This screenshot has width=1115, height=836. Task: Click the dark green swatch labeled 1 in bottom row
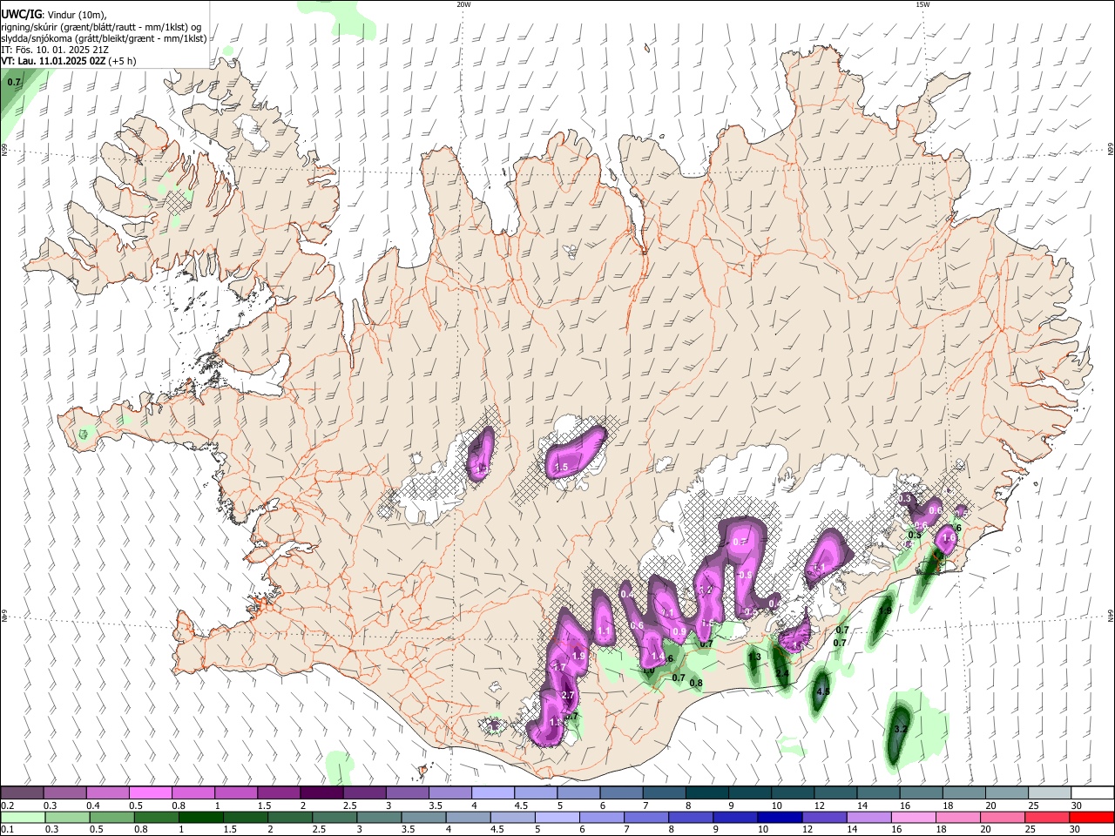[200, 818]
